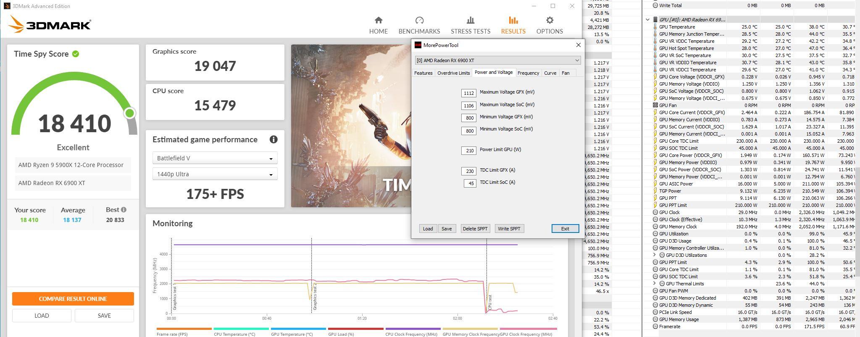860x337 pixels.
Task: Click COMPARE RESULT ONLINE button
Action: (73, 299)
